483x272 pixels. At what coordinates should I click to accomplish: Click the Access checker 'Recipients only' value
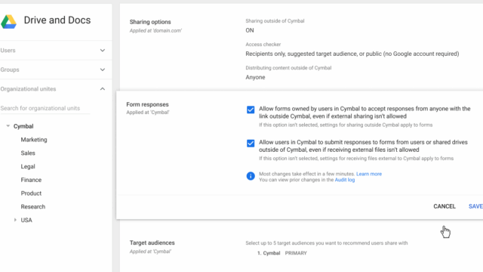(352, 54)
